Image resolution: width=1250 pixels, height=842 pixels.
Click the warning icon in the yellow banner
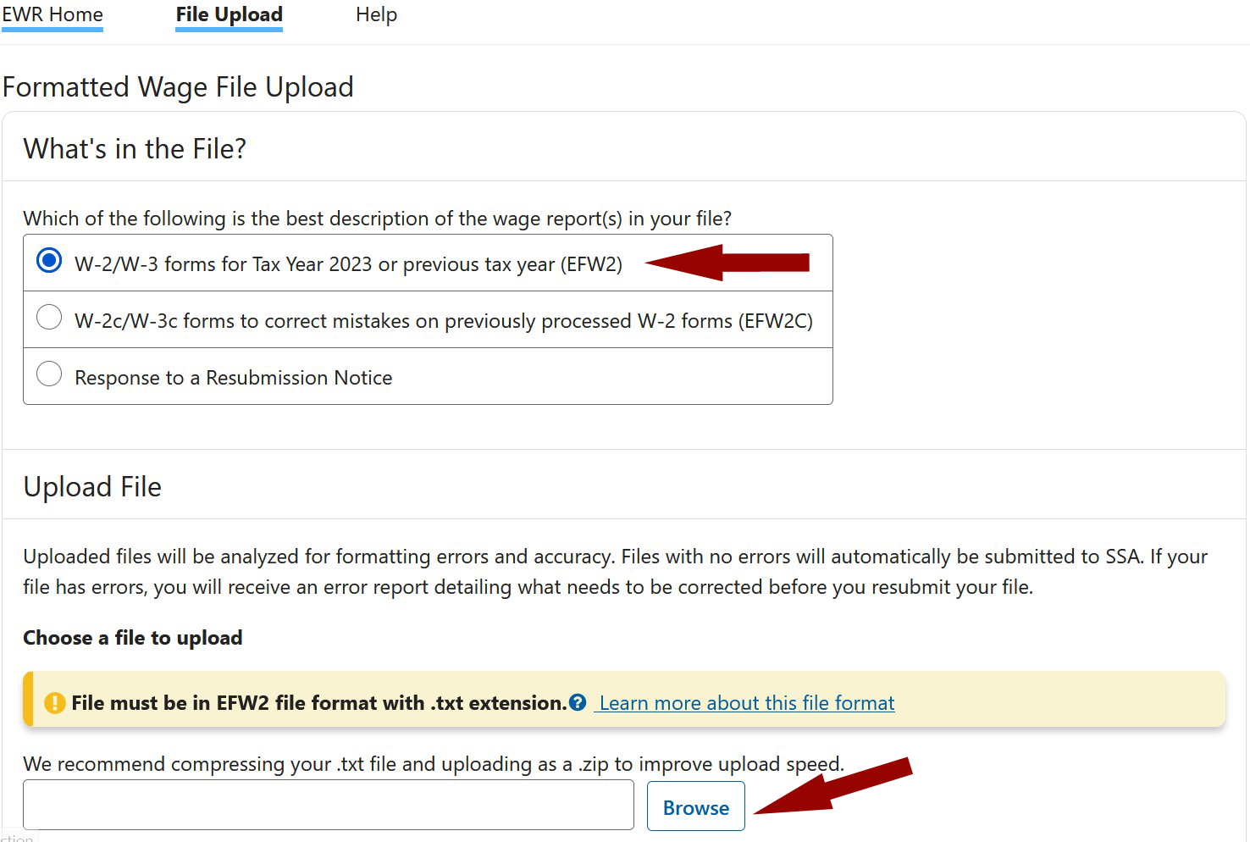pyautogui.click(x=54, y=702)
